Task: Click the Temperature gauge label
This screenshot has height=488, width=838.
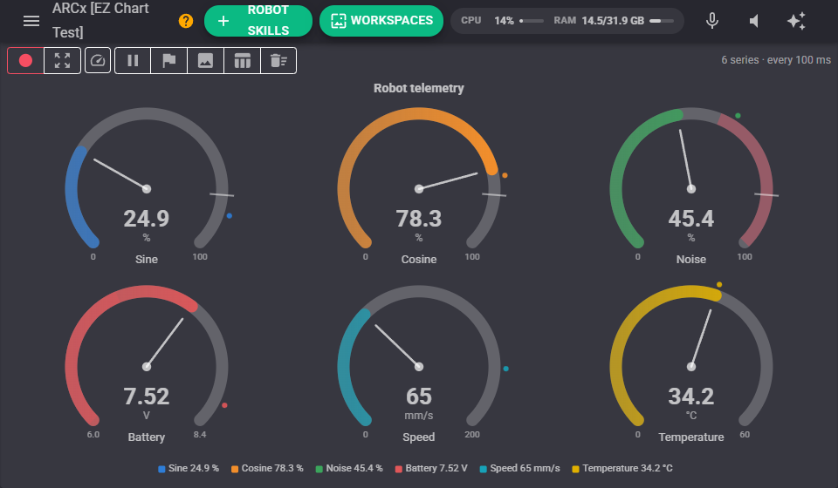Action: coord(691,437)
